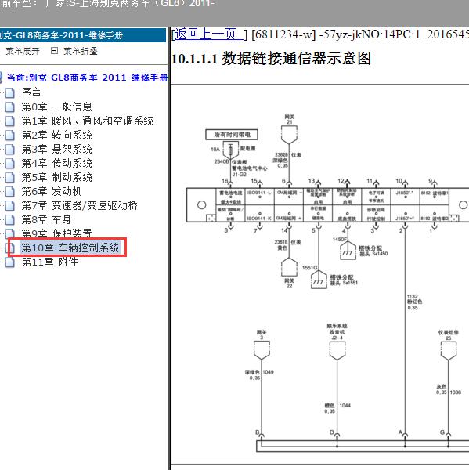Click document icon for 第7章 变速器/变速驱动桥
469x470 pixels.
10,205
